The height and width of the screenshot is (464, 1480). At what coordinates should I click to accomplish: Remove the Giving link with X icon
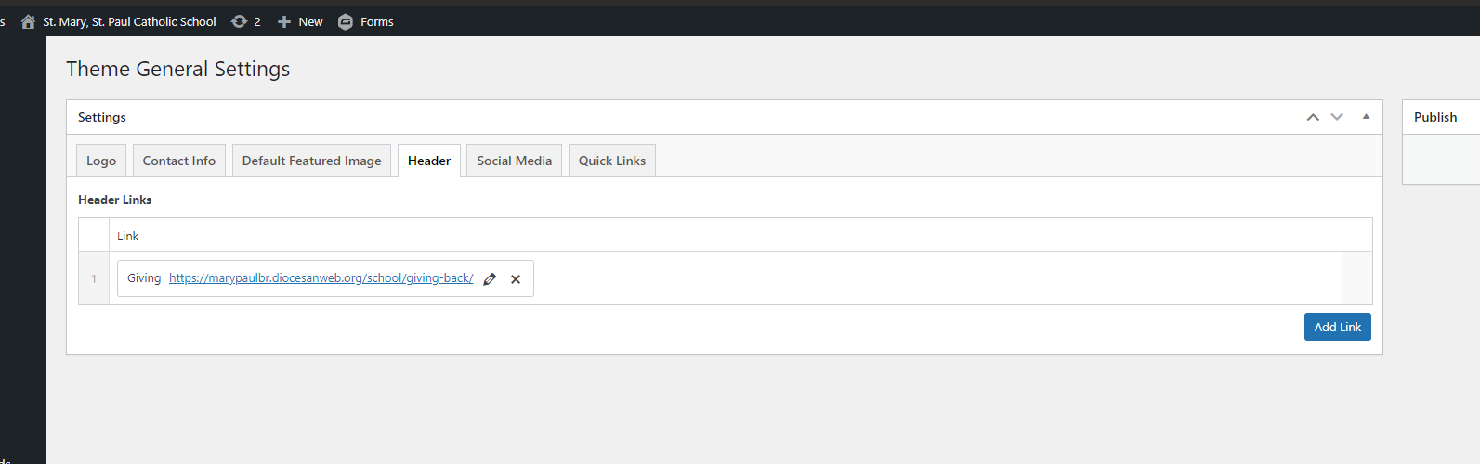[x=516, y=278]
